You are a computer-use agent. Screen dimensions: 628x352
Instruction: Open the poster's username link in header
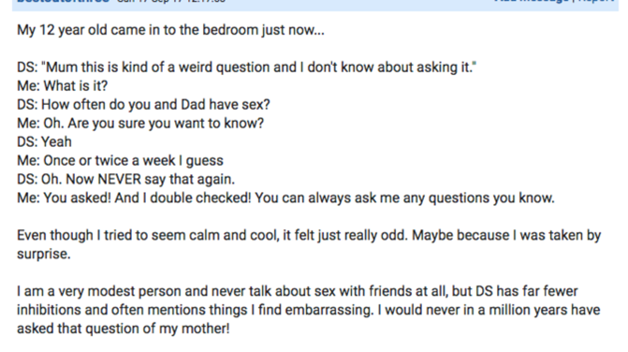point(64,1)
